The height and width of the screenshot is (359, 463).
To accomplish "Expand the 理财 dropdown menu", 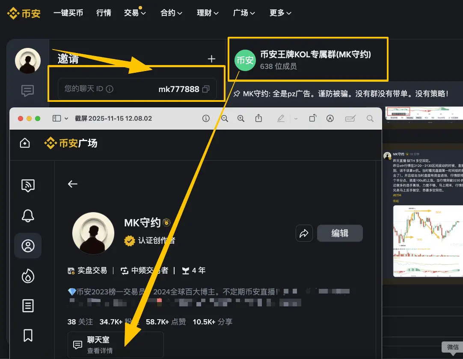I will pos(208,13).
